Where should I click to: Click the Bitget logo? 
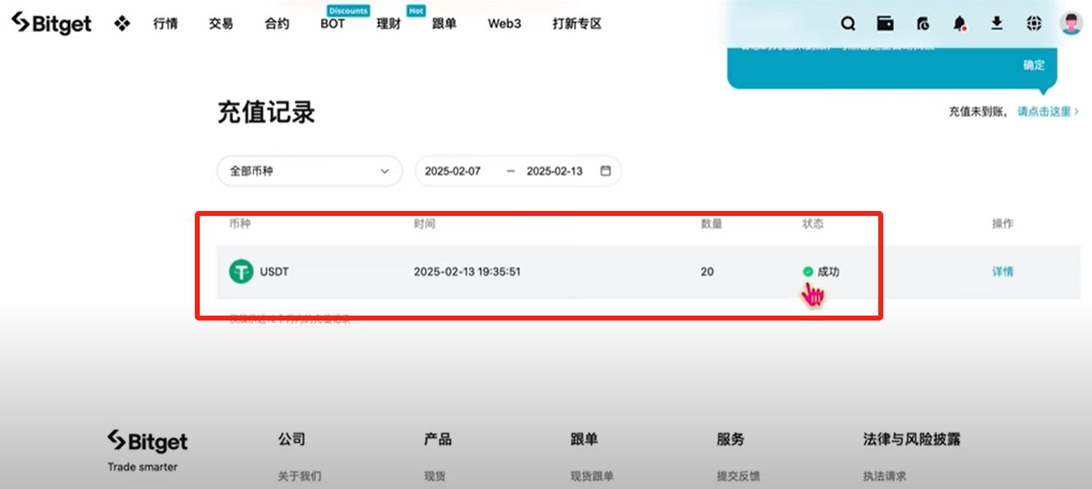(x=51, y=24)
